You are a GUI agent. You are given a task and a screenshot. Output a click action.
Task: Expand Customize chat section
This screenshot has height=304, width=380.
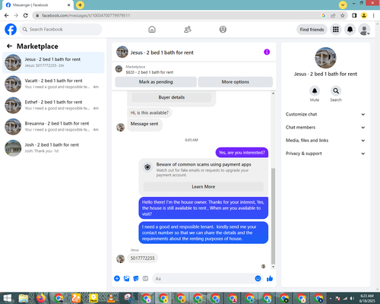click(325, 114)
